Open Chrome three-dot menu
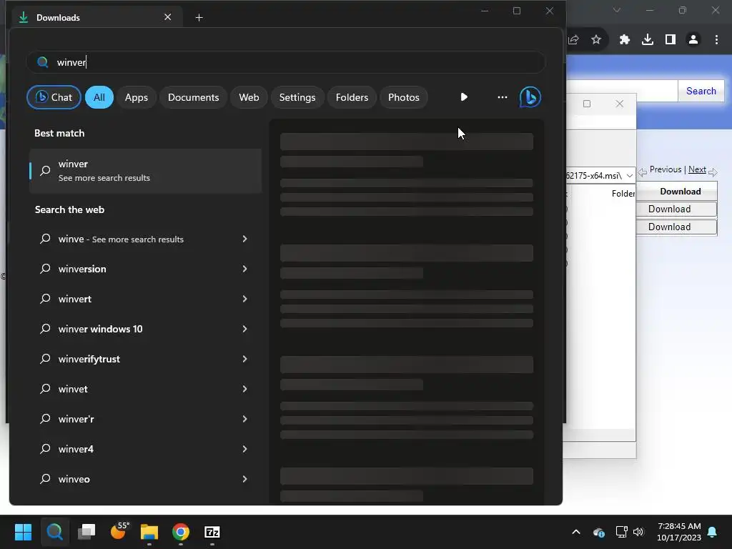Viewport: 732px width, 549px height. click(x=716, y=40)
